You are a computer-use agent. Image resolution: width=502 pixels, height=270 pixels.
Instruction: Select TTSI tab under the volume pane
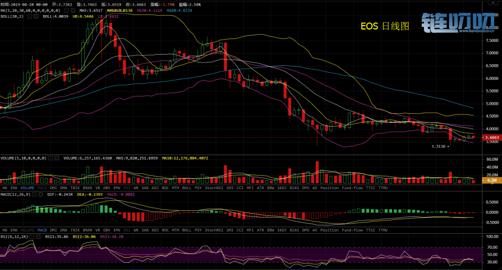370,188
